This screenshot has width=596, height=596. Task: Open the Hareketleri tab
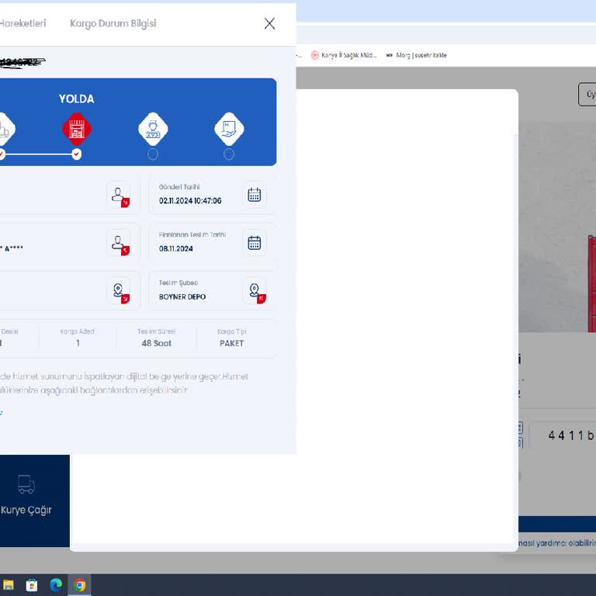(23, 23)
